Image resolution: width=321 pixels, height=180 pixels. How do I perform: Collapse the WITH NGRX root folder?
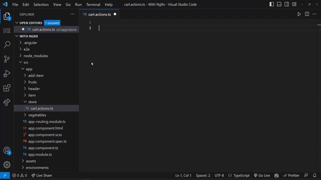click(x=29, y=36)
